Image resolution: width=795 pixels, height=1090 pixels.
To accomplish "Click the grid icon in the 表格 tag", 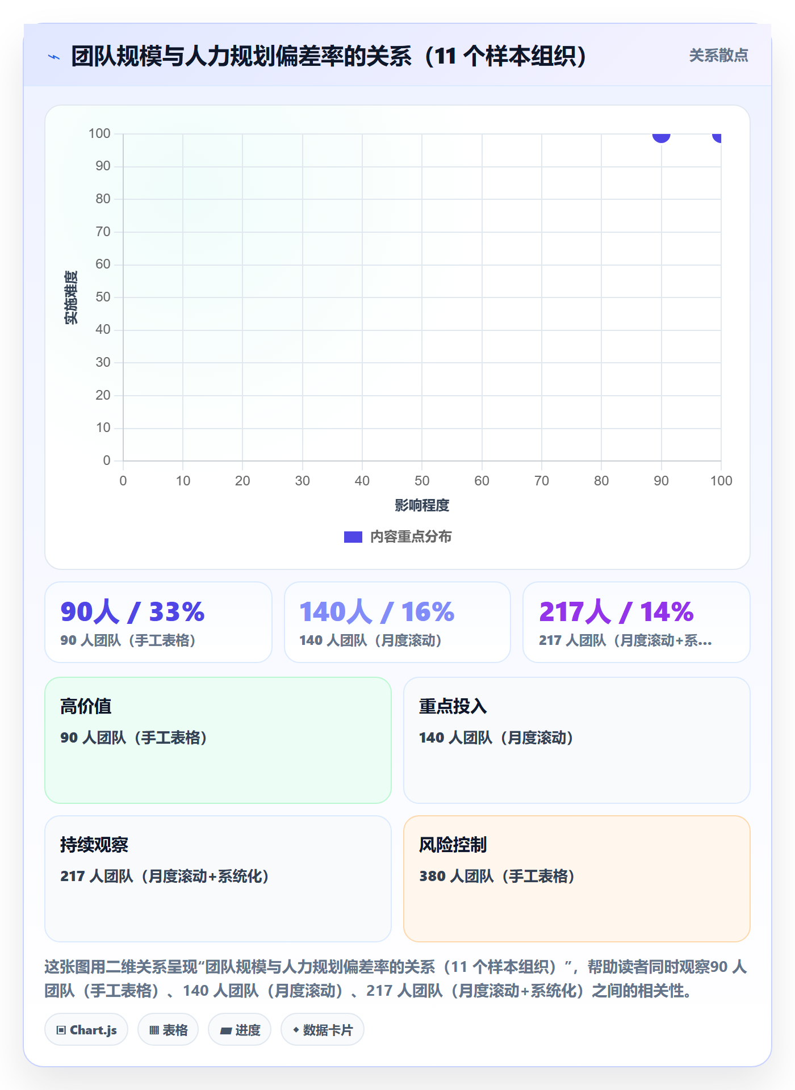I will pyautogui.click(x=154, y=1030).
